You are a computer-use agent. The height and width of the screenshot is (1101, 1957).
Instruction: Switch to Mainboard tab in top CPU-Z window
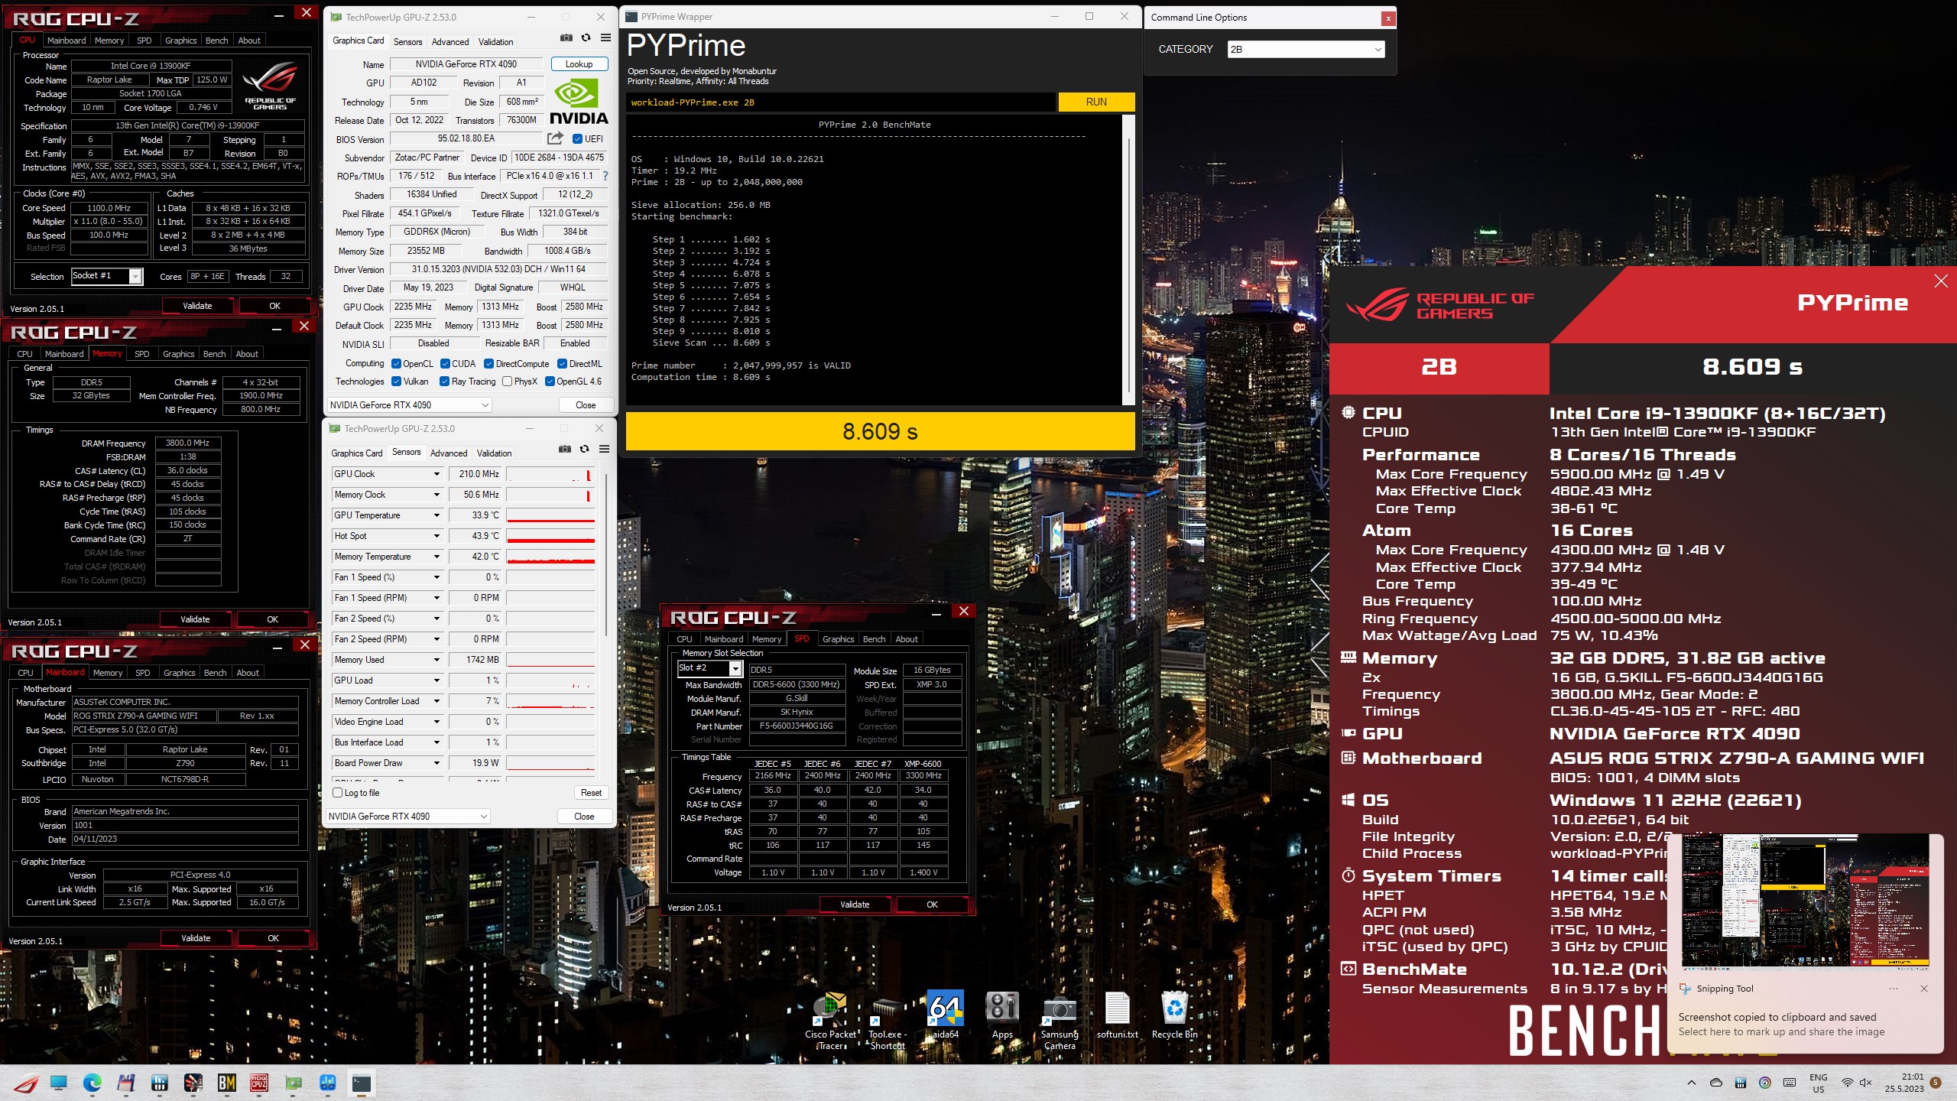[x=66, y=41]
